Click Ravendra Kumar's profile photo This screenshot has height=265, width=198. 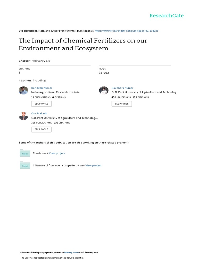pyautogui.click(x=104, y=90)
